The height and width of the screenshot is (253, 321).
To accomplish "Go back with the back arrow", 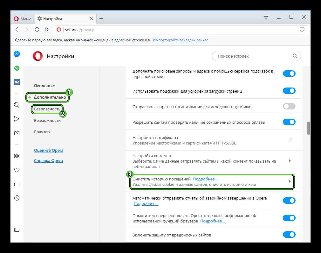I will tap(17, 30).
